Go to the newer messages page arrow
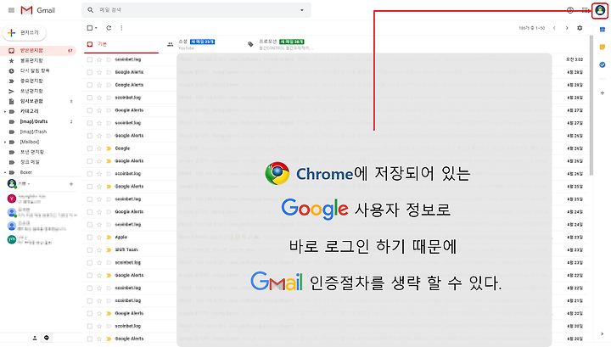The height and width of the screenshot is (347, 611). (554, 28)
